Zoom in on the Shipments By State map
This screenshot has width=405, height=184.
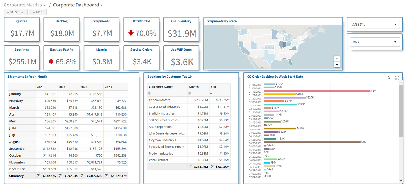(337, 59)
